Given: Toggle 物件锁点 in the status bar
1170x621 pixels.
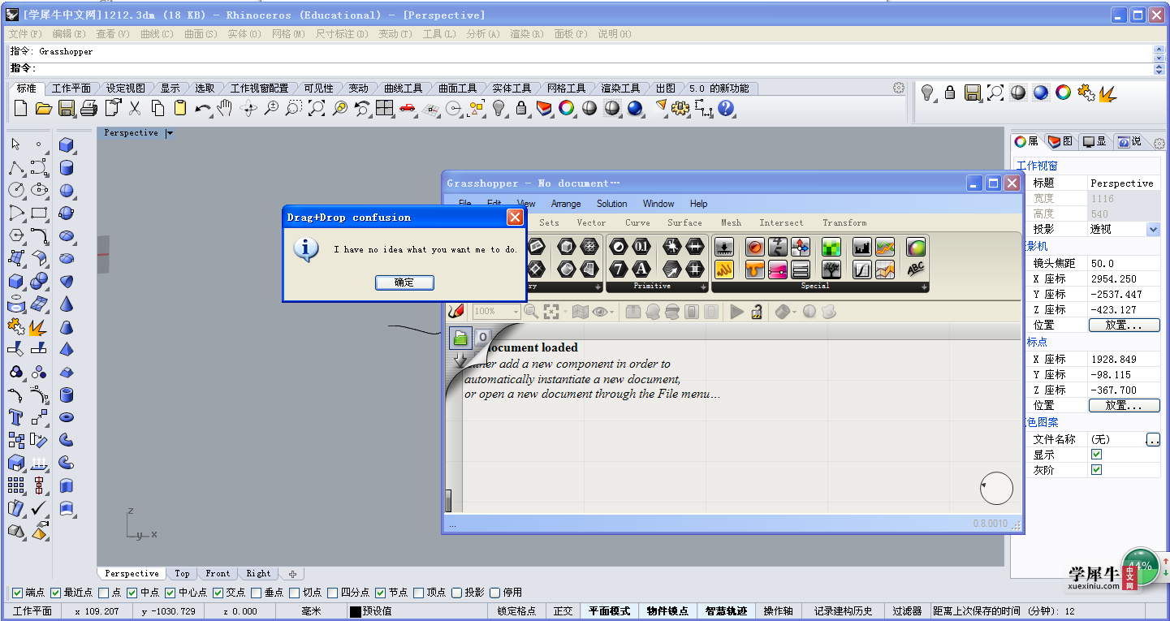Looking at the screenshot, I should click(x=667, y=611).
